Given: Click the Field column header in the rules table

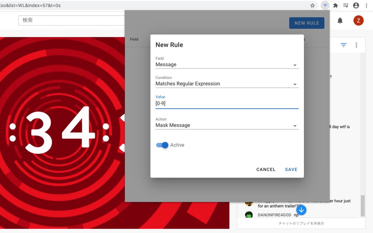Looking at the screenshot, I should click(x=134, y=39).
